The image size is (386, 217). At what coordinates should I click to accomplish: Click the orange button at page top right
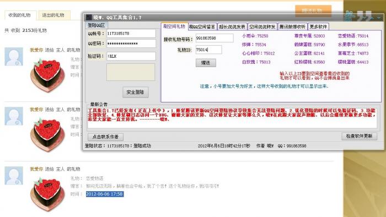pos(313,10)
